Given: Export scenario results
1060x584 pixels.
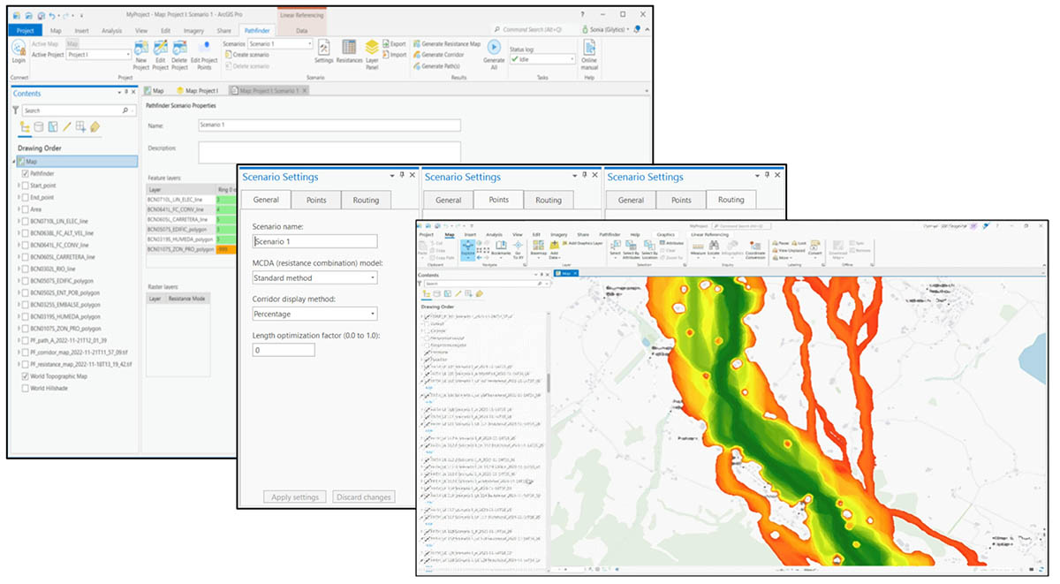Looking at the screenshot, I should pos(397,43).
